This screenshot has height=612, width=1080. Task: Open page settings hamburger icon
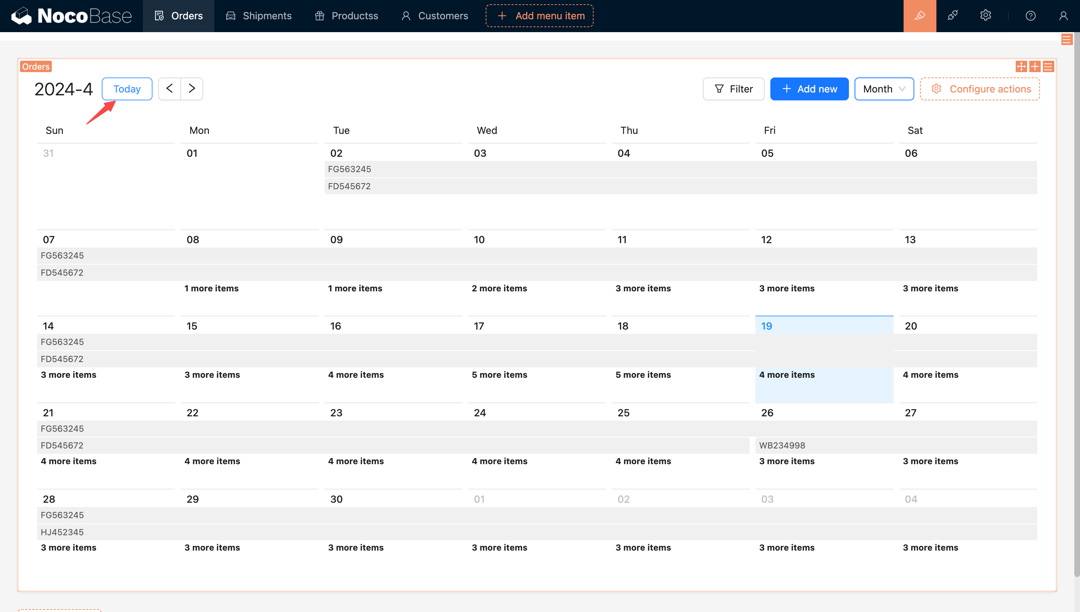[x=1066, y=40]
